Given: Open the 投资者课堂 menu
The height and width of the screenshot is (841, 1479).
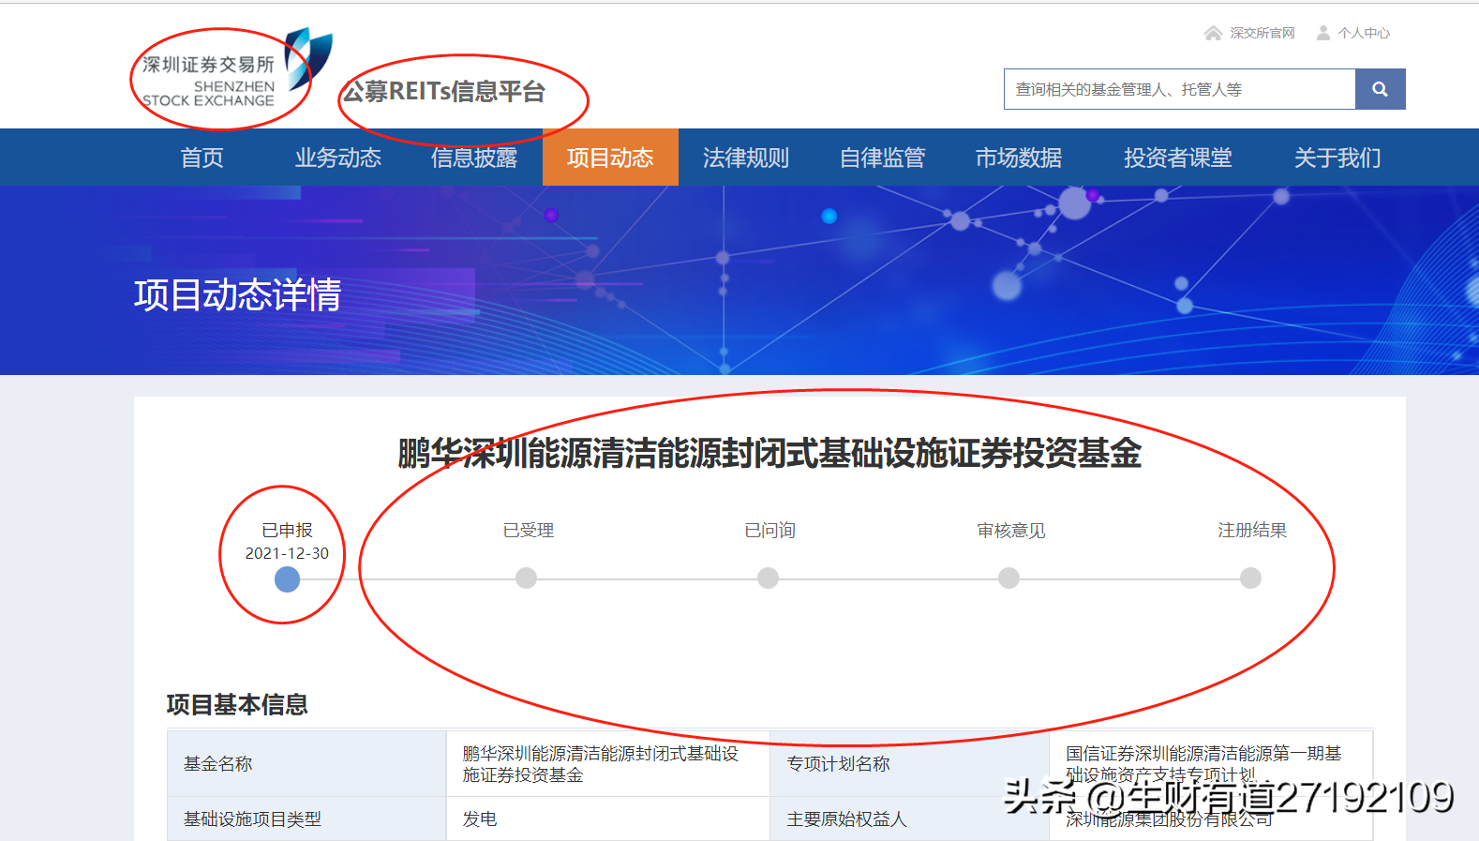Looking at the screenshot, I should 1178,158.
